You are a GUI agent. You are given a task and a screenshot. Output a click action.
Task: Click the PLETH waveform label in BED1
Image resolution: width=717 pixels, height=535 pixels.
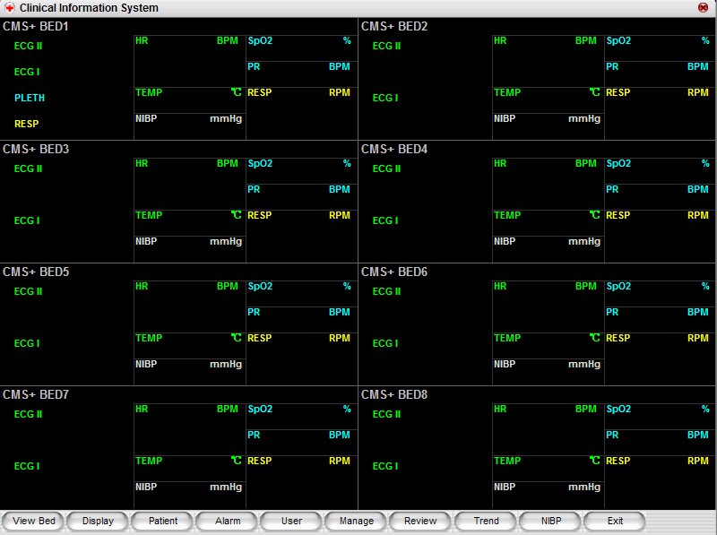pos(30,98)
